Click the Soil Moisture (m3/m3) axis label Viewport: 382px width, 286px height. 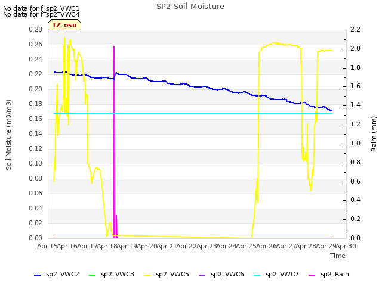point(8,135)
